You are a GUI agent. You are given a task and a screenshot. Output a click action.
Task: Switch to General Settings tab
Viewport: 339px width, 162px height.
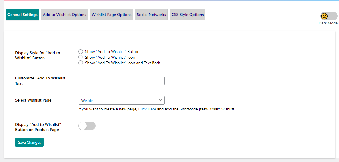pos(22,15)
